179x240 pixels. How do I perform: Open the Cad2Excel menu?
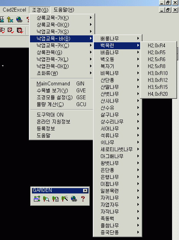(x=14, y=10)
